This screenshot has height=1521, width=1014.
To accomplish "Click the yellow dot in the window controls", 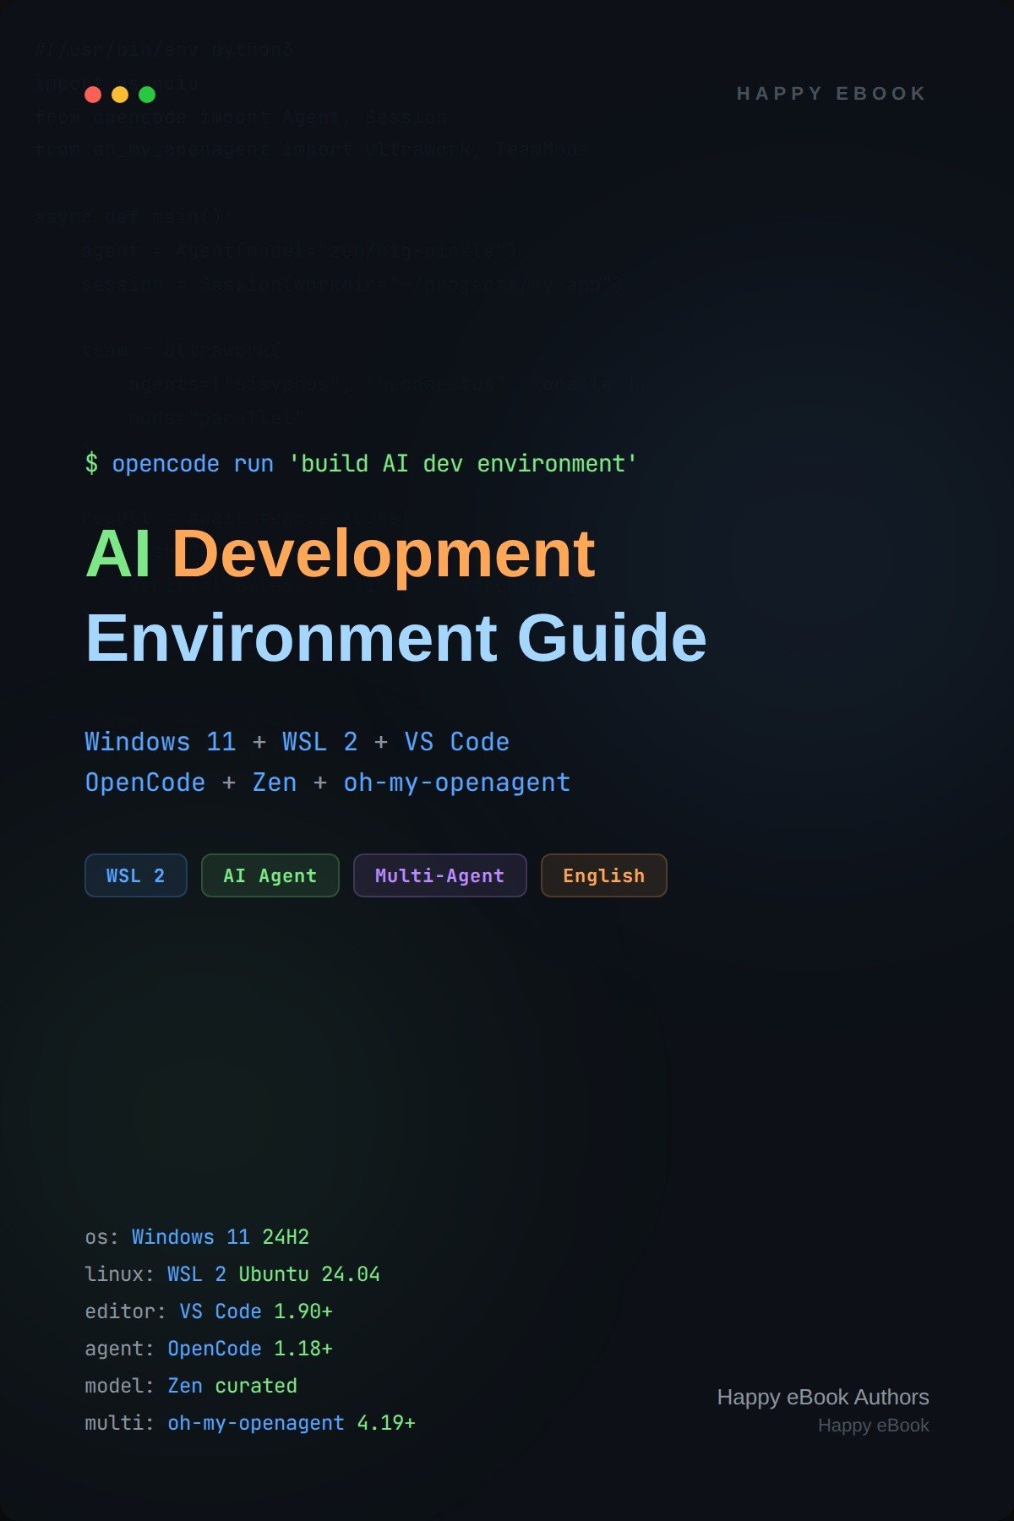I will (120, 95).
